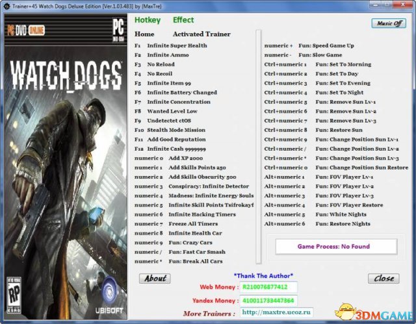Screen dimensions: 416x324
Task: Click 'Fun: FOV Player Lv-1' text
Action: (x=344, y=177)
